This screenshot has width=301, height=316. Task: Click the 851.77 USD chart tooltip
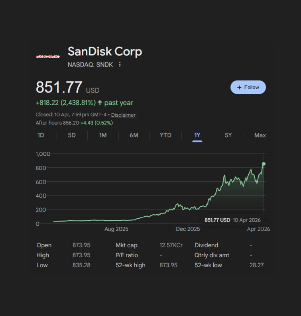pos(233,220)
